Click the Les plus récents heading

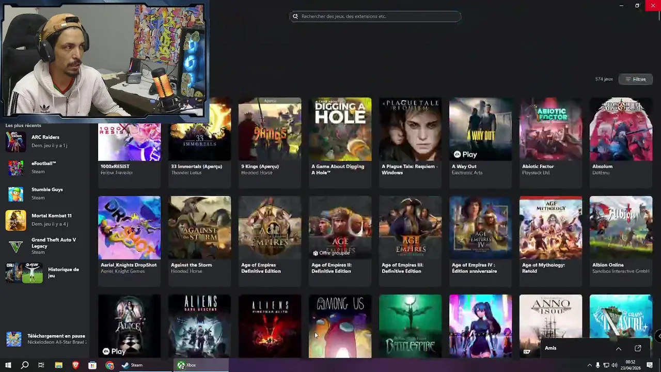pos(23,126)
